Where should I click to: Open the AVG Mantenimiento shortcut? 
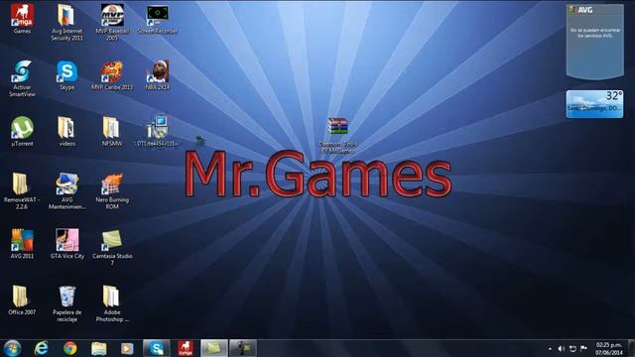click(x=66, y=191)
